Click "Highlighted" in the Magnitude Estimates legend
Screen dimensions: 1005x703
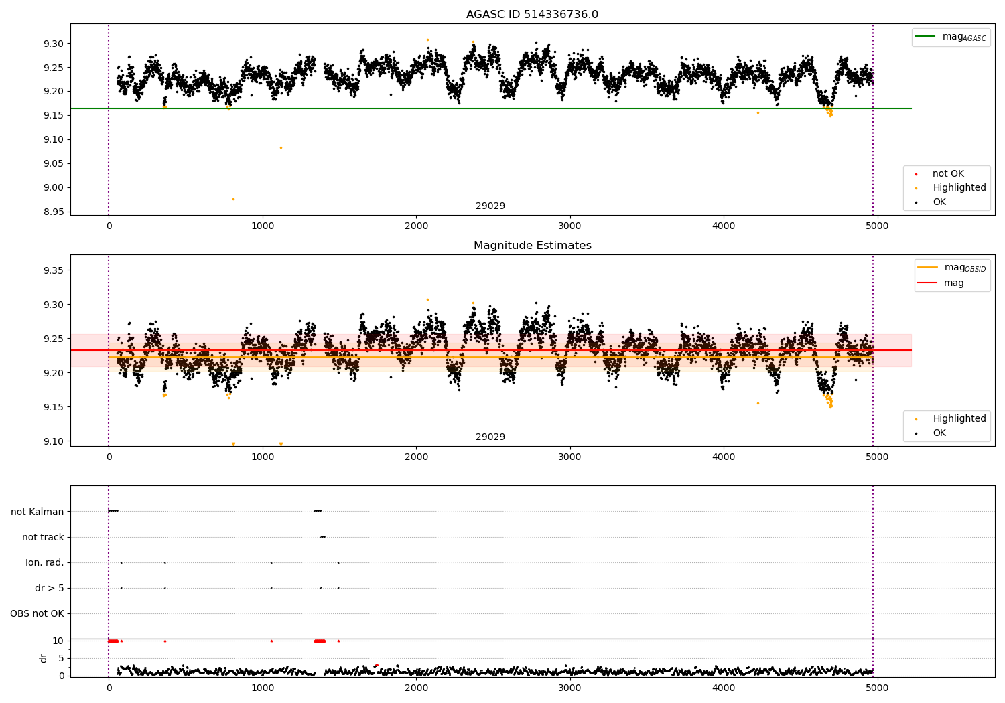pos(959,419)
